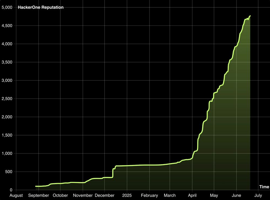Screen dimensions: 270x200
Task: Click the April x-axis label
Action: point(192,195)
